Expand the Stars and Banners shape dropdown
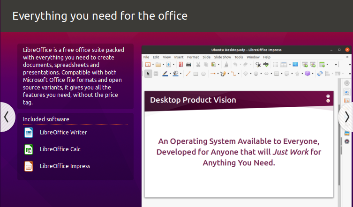Image resolution: width=353 pixels, height=207 pixels. (300, 74)
